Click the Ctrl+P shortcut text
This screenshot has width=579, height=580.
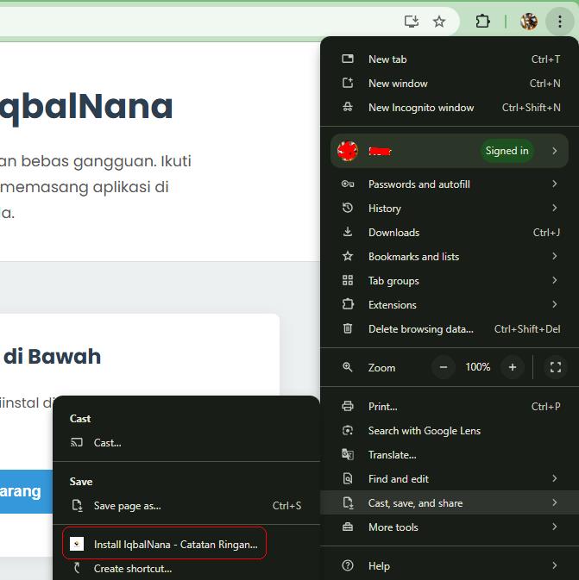tap(545, 407)
